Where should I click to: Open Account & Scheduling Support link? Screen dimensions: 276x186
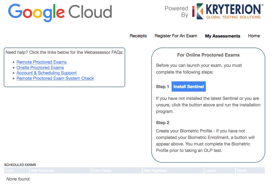click(x=46, y=73)
